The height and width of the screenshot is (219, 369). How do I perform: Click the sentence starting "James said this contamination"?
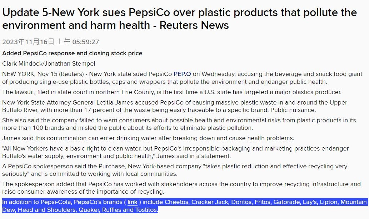point(148,138)
